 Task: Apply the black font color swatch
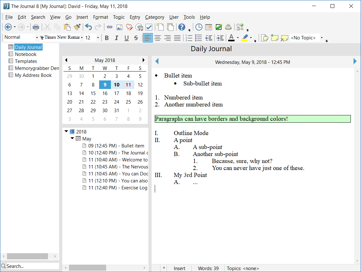pyautogui.click(x=231, y=38)
